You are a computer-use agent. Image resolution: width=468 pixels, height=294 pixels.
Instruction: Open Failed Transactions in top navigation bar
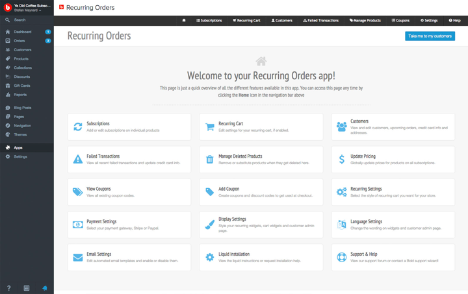320,20
